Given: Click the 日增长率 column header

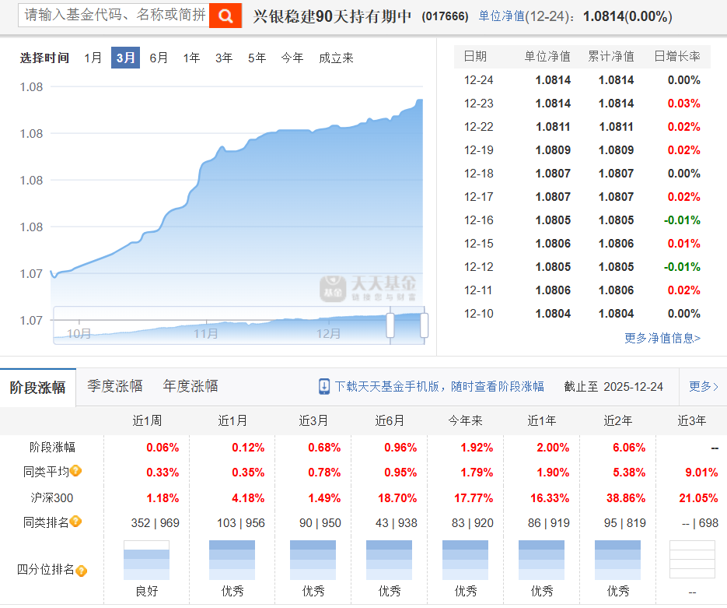Looking at the screenshot, I should point(677,56).
